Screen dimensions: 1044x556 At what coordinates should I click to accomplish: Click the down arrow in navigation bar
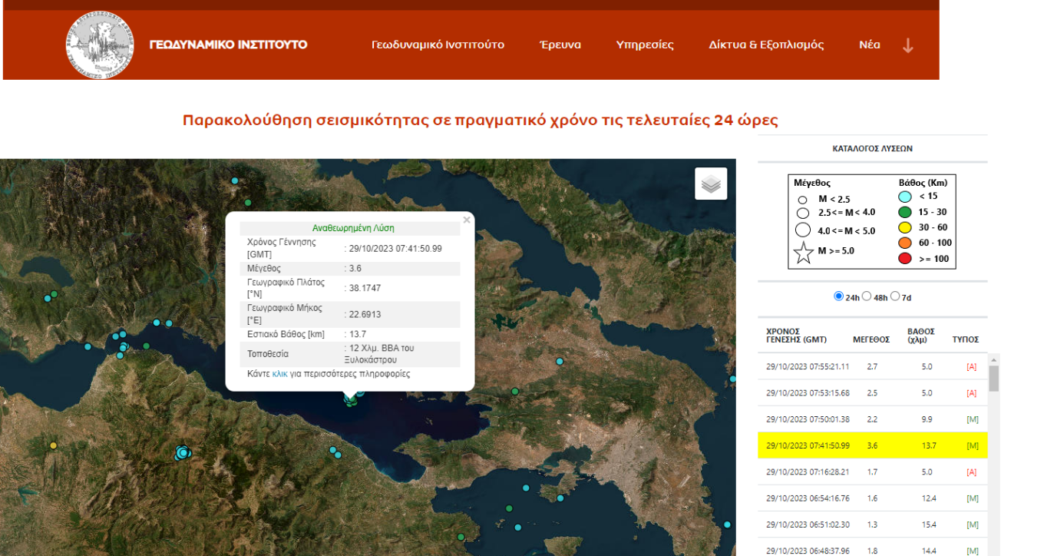[x=907, y=45]
